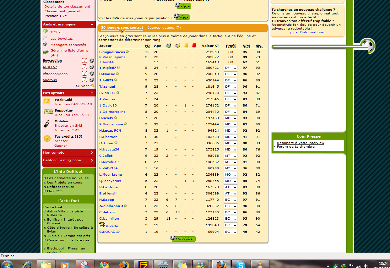Open the Profil dropdown for H.sco49
Viewport: 390px width, 268px height.
click(x=230, y=118)
